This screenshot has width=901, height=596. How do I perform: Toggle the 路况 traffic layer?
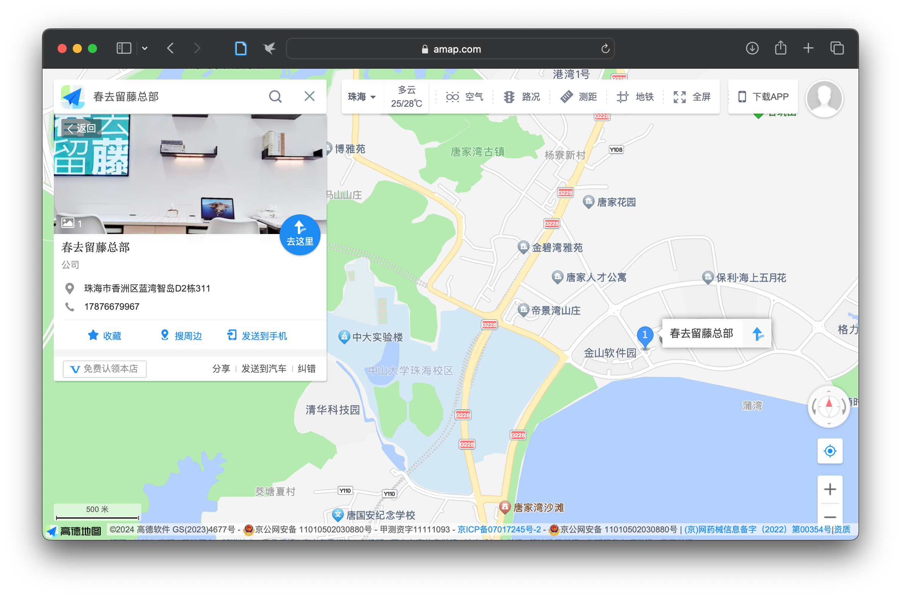tap(521, 97)
